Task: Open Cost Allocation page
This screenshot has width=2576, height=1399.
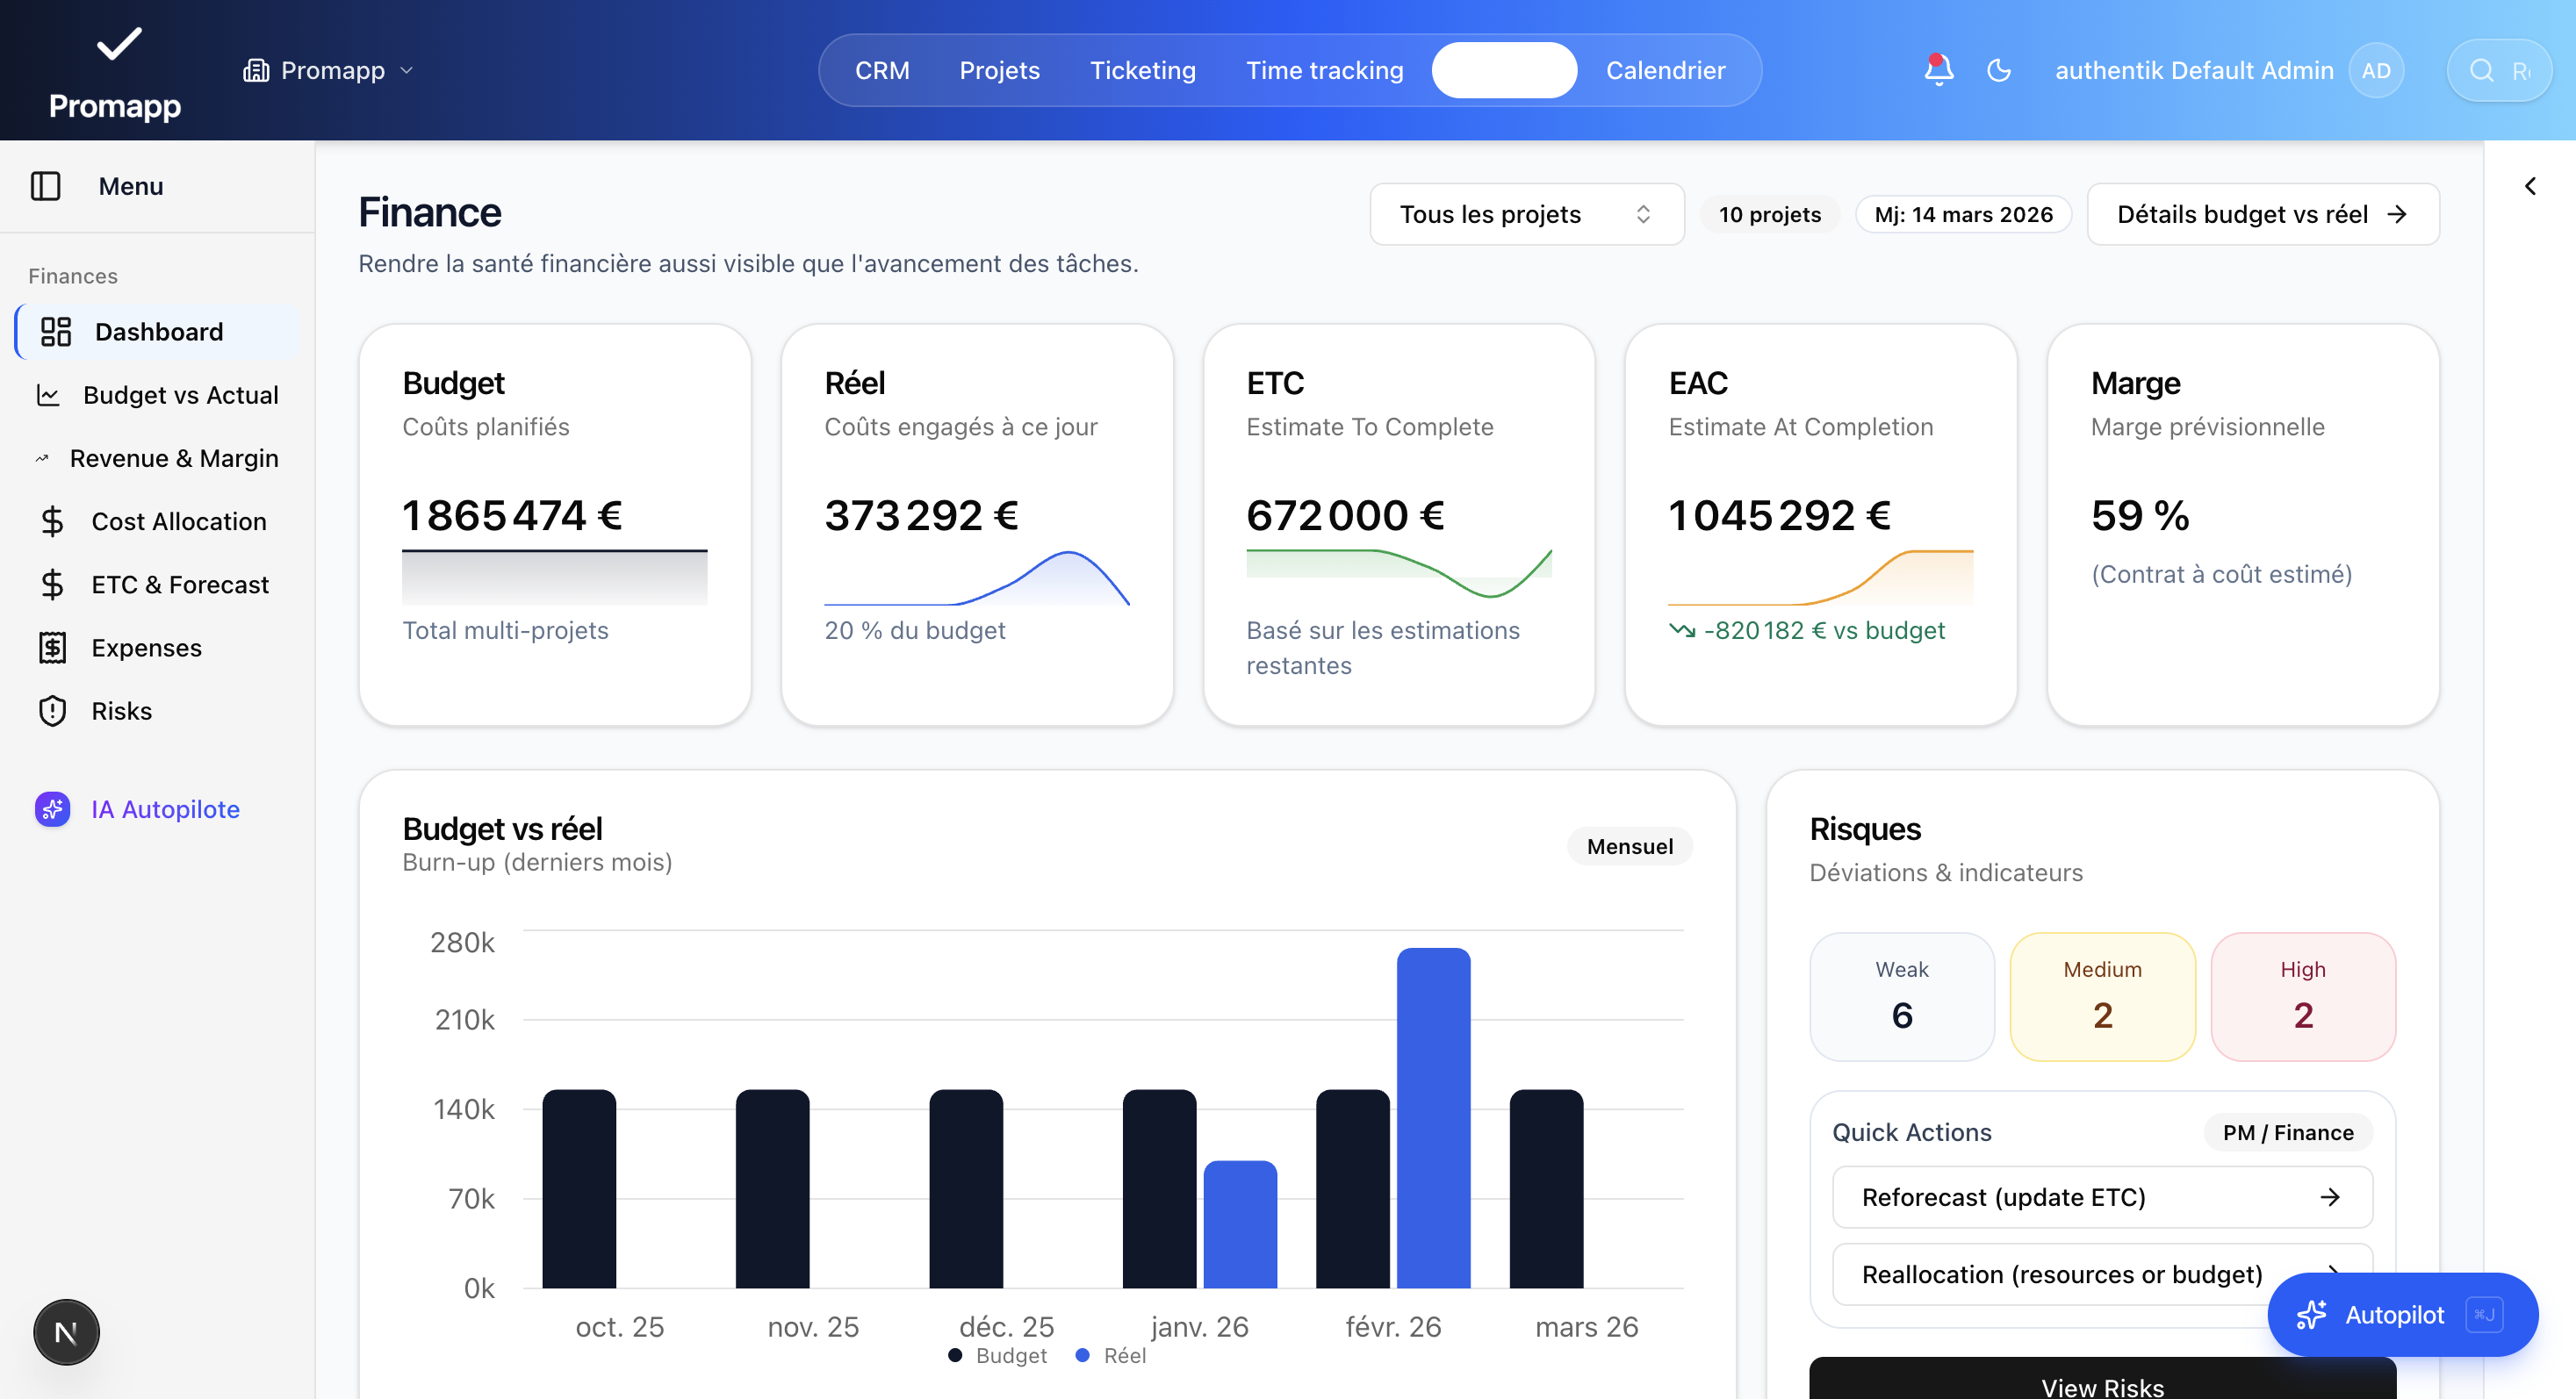Action: point(157,521)
